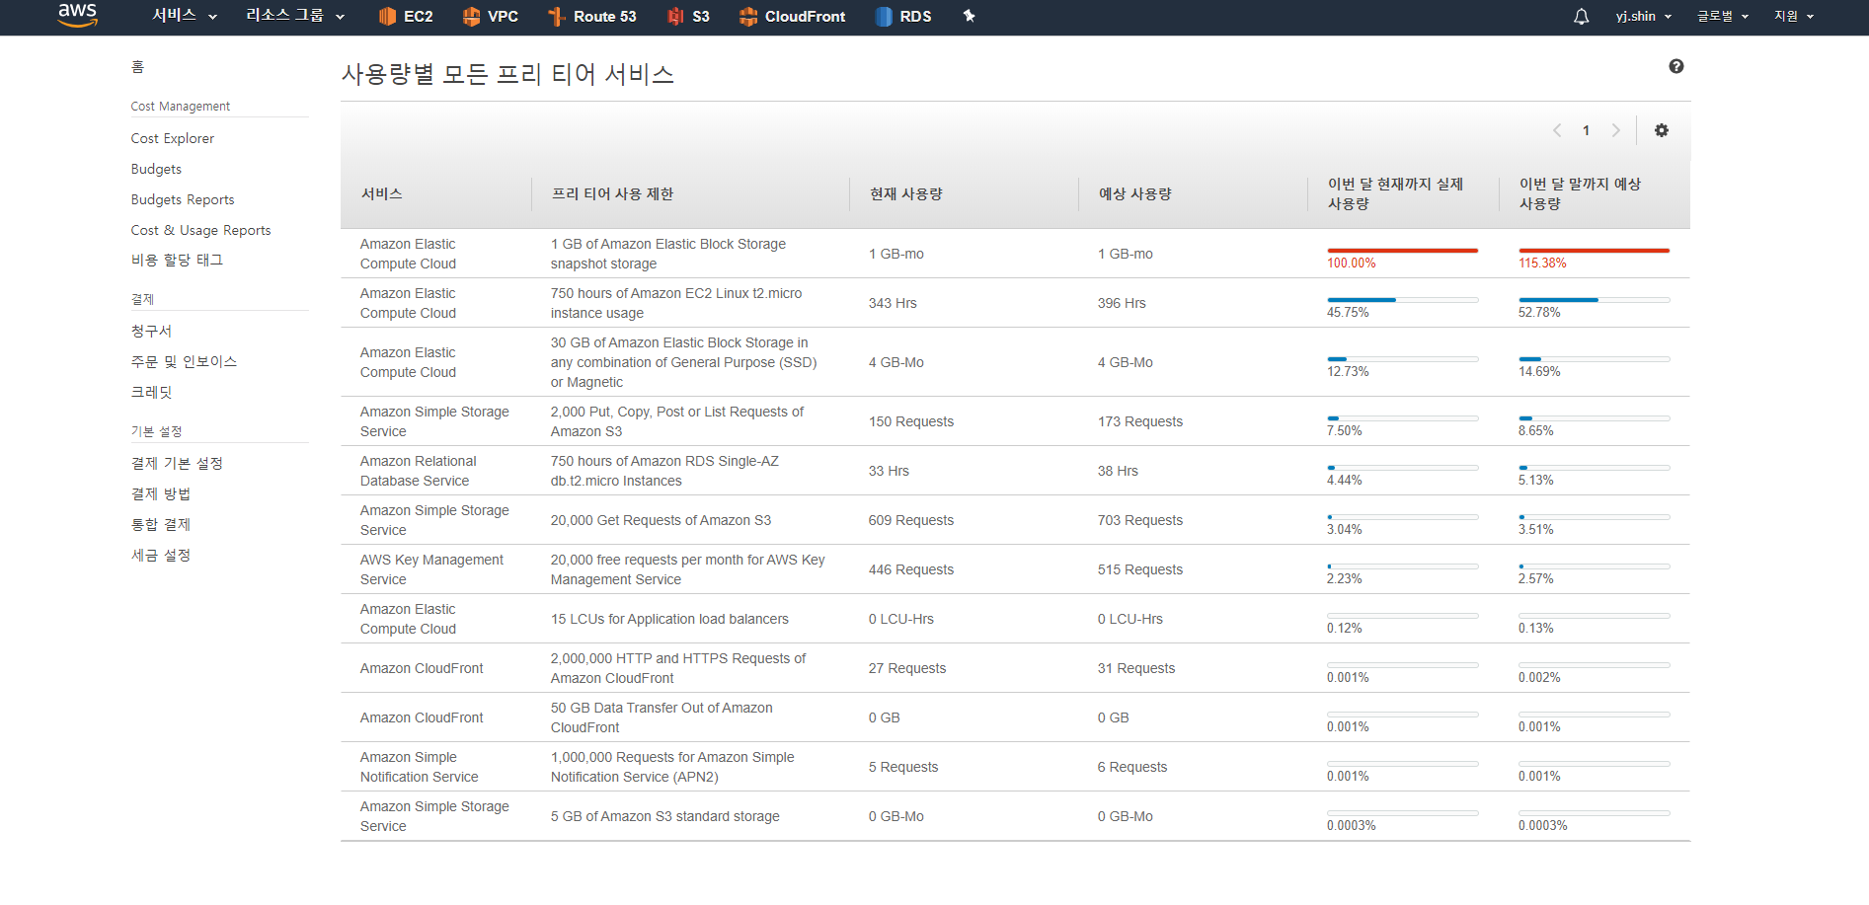Open 주문 및 인보이스 page
The width and height of the screenshot is (1869, 905).
[x=184, y=361]
